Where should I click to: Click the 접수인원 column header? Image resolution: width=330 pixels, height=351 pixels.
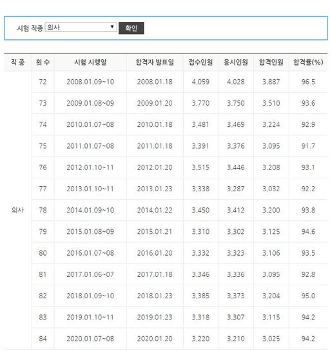click(200, 62)
